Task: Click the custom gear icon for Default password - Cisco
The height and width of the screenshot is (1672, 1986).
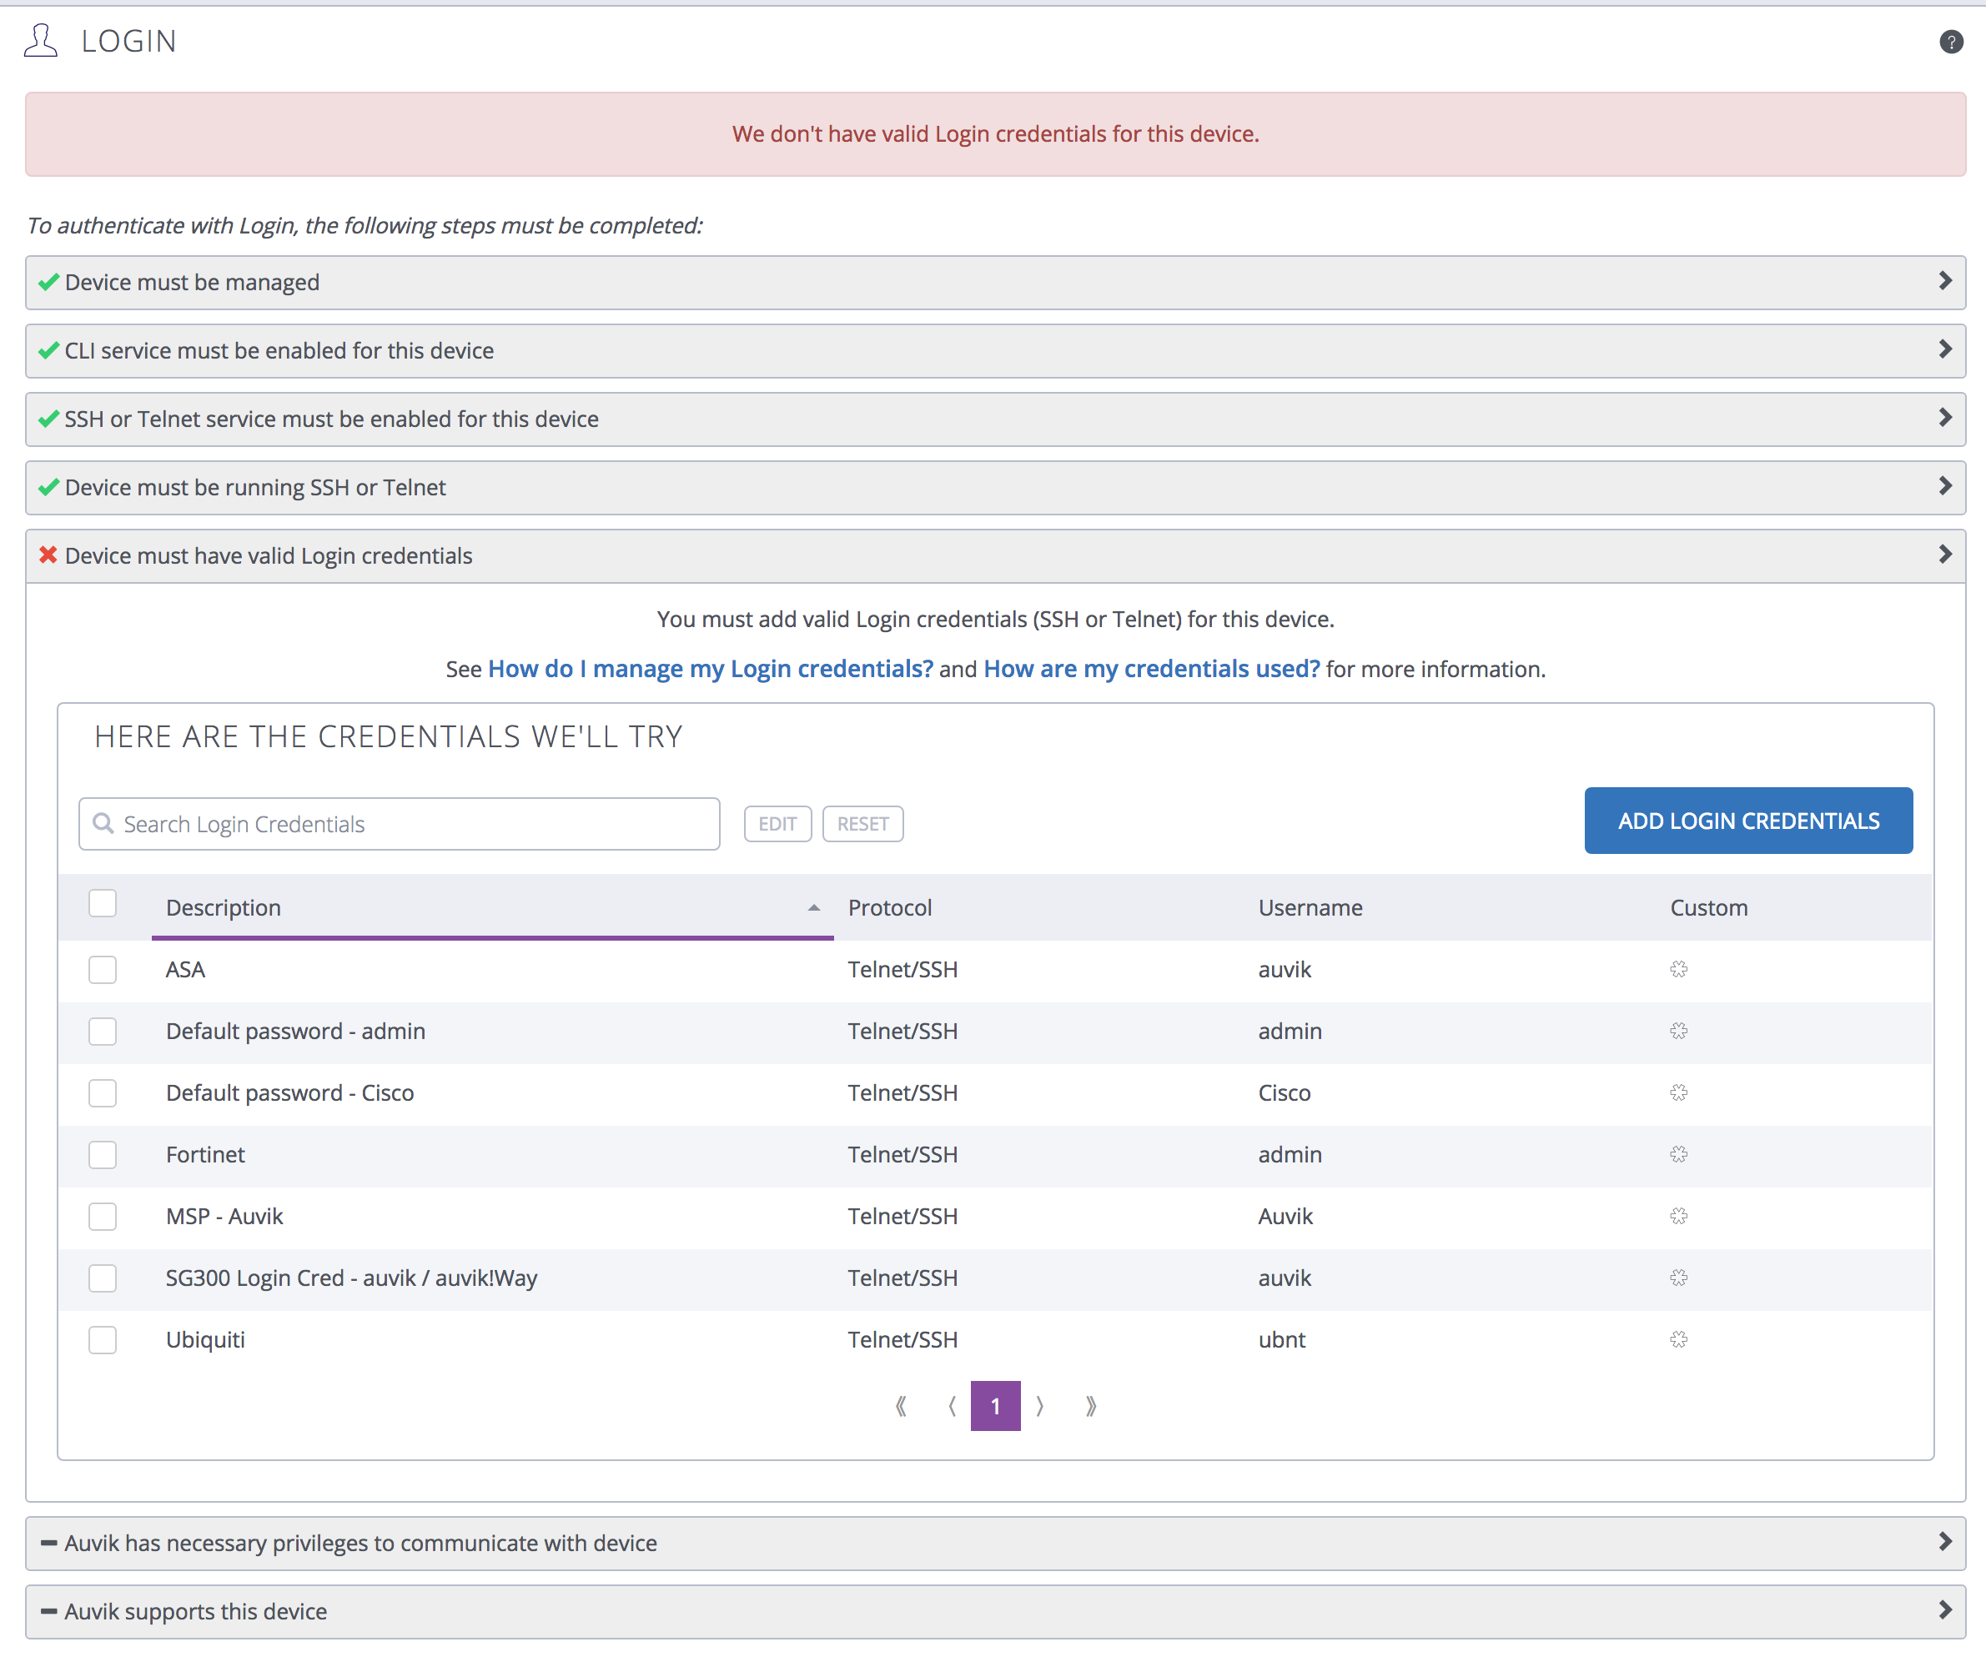Action: tap(1679, 1092)
